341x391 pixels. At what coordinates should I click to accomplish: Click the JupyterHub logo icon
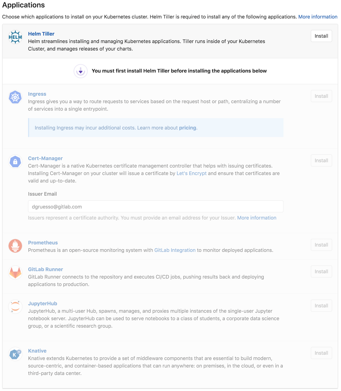(x=15, y=307)
